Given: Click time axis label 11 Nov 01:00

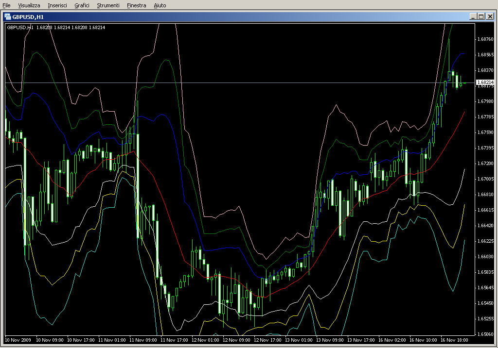Looking at the screenshot, I should click(112, 340).
